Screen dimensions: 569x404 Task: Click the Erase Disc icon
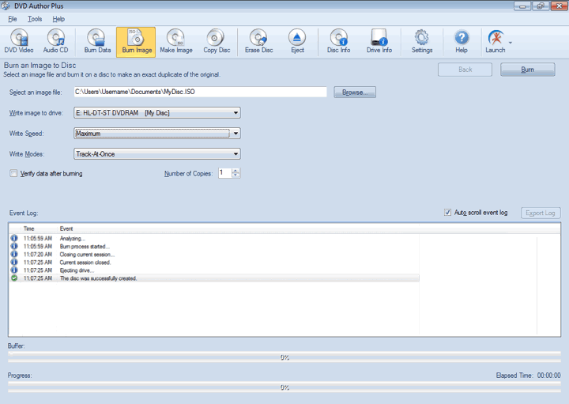(258, 41)
